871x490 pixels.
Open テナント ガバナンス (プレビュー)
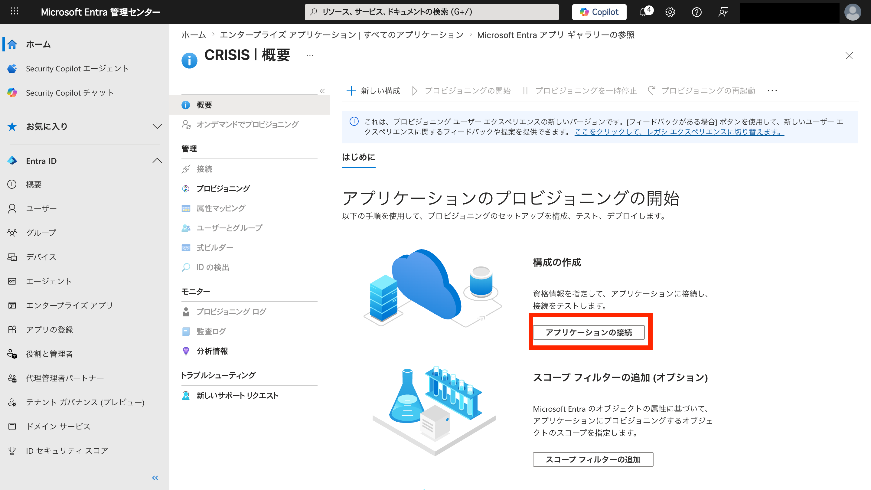[x=85, y=402]
